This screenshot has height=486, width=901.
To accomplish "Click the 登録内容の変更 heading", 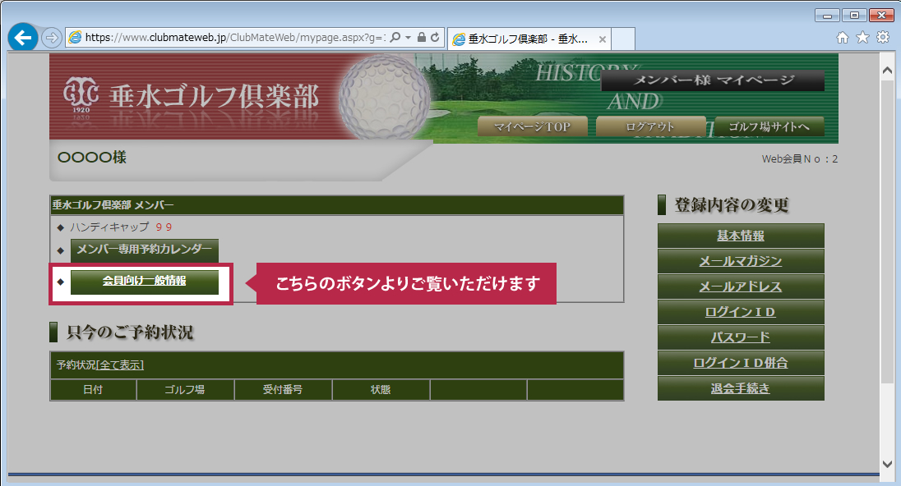I will point(732,205).
